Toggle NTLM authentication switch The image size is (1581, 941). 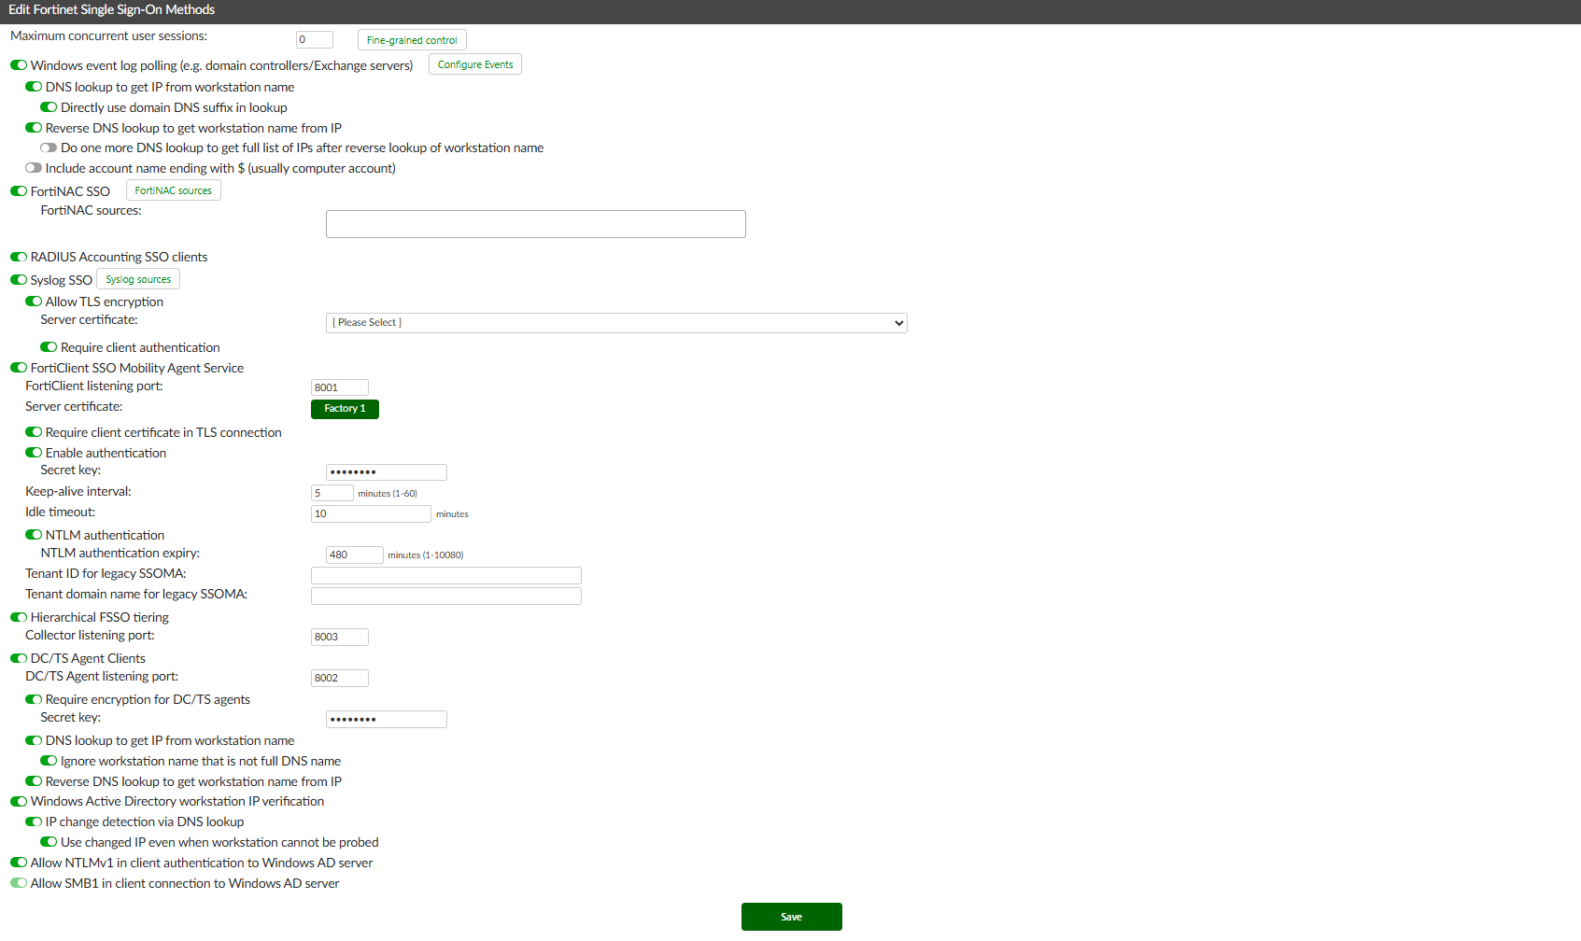coord(34,535)
